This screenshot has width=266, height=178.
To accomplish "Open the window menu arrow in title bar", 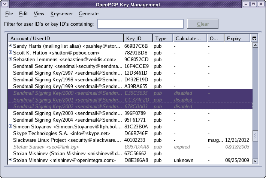I will 5,4.
